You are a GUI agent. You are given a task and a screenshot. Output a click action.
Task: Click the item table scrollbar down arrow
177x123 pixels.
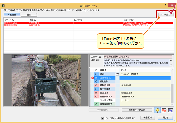[172, 105]
